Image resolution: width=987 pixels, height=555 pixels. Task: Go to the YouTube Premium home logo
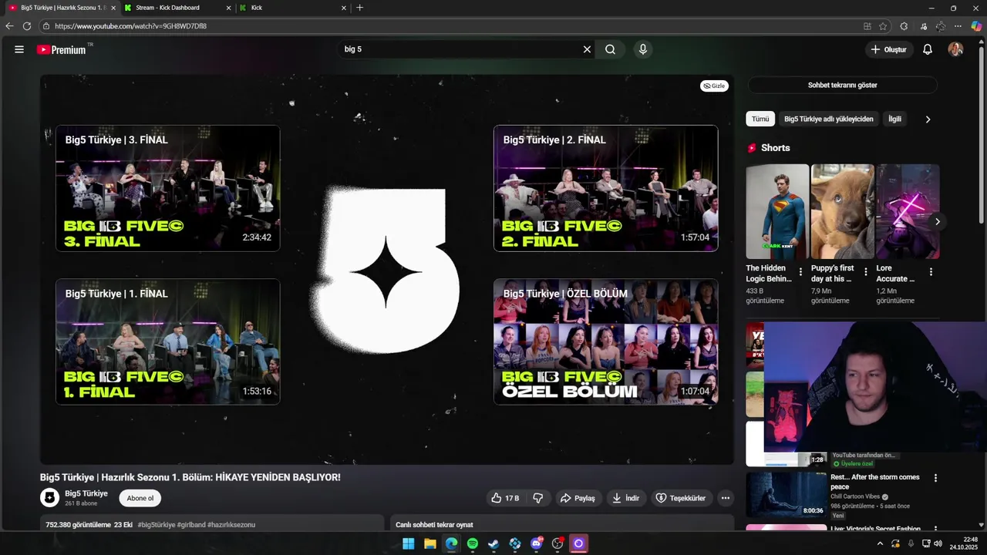point(62,49)
